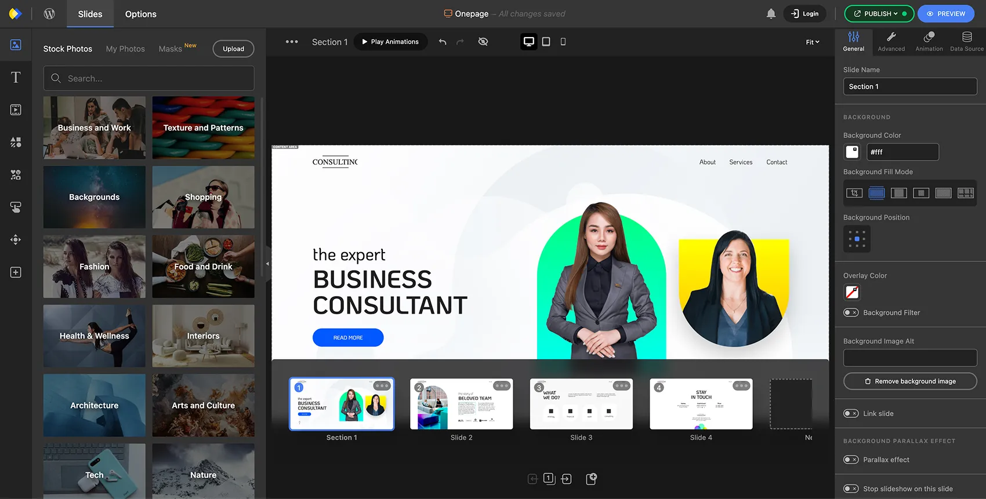
Task: Switch to desktop device view
Action: coord(529,42)
